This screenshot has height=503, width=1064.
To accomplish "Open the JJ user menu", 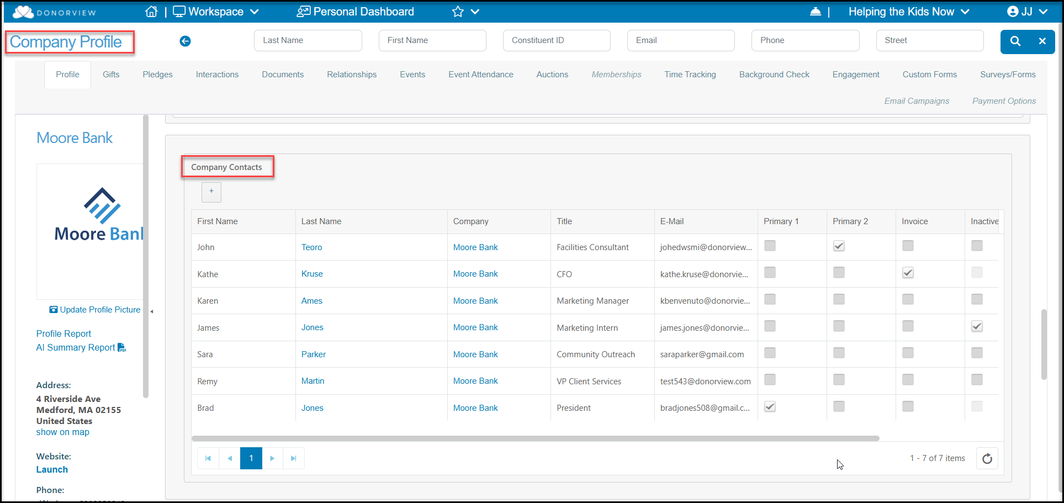I will (x=1027, y=12).
